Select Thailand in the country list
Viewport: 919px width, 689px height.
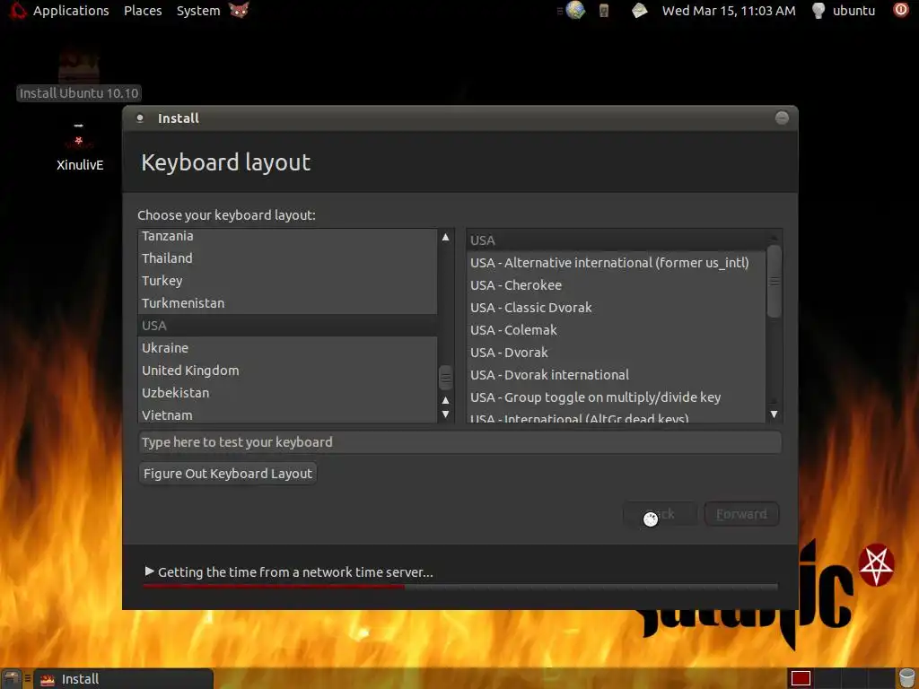[287, 257]
